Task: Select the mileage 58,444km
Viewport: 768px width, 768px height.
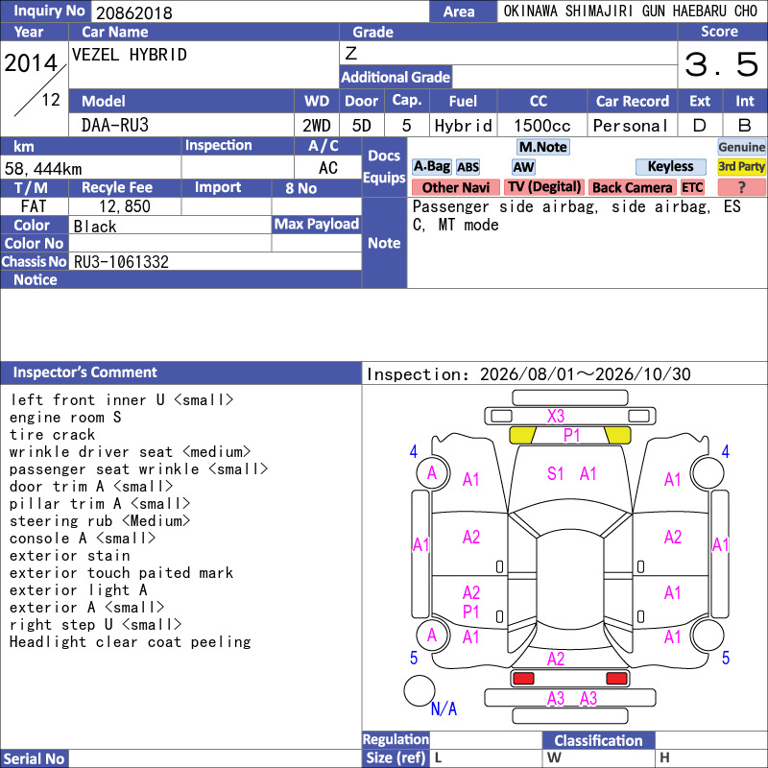Action: (43, 169)
